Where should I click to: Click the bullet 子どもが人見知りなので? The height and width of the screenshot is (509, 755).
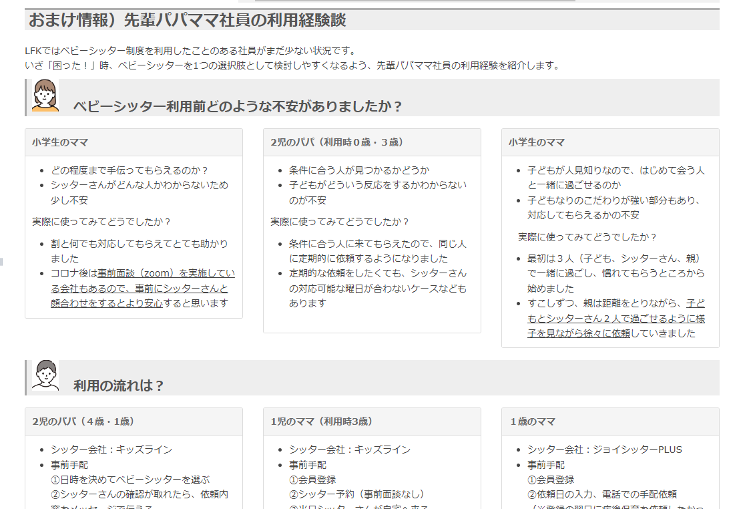pyautogui.click(x=616, y=178)
